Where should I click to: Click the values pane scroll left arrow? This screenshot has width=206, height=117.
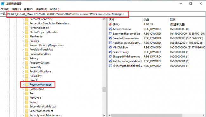tap(110, 115)
